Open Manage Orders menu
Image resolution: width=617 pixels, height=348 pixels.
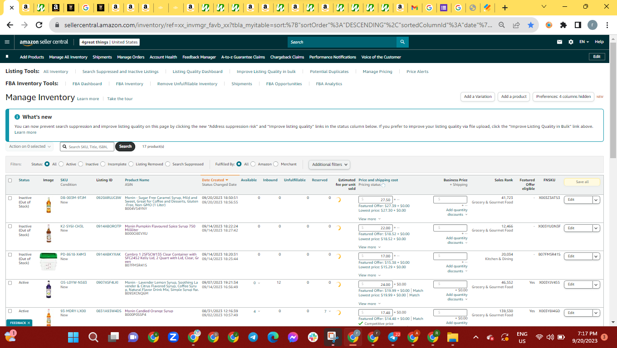coord(131,57)
